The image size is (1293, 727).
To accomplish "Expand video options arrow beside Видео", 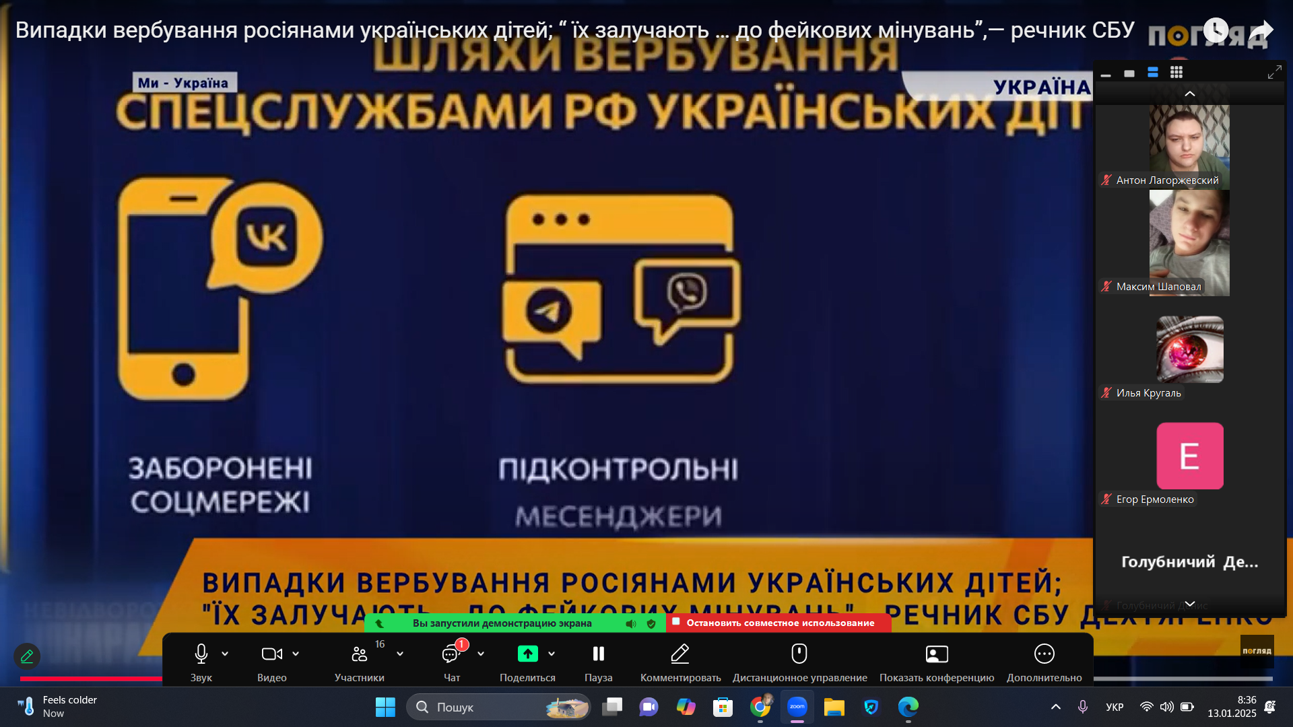I will point(296,654).
